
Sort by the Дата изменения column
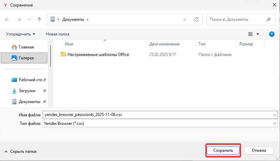coord(164,44)
